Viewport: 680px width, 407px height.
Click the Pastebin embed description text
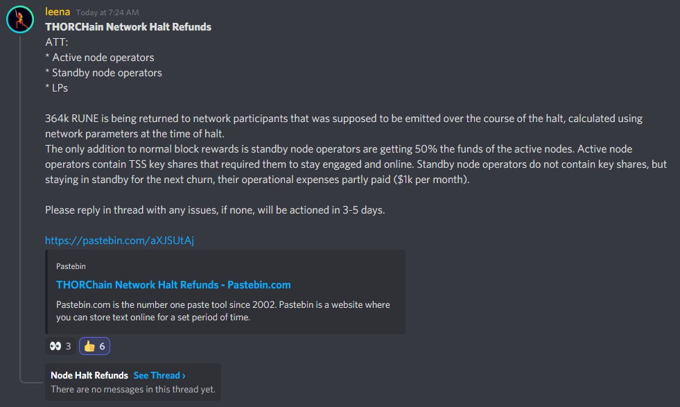(x=223, y=311)
